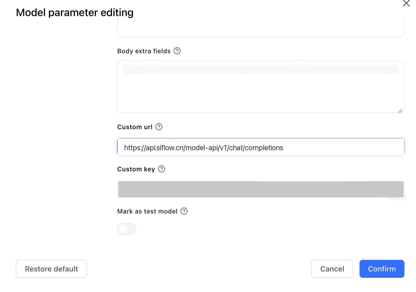Show the Custom key help tooltip icon
Screen dimensions: 416x292
click(x=162, y=169)
